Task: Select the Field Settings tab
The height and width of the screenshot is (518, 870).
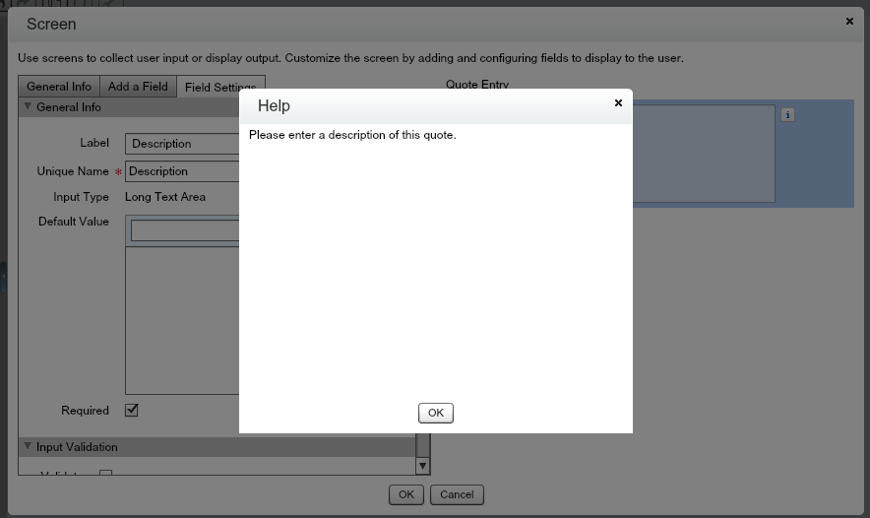Action: click(x=220, y=88)
